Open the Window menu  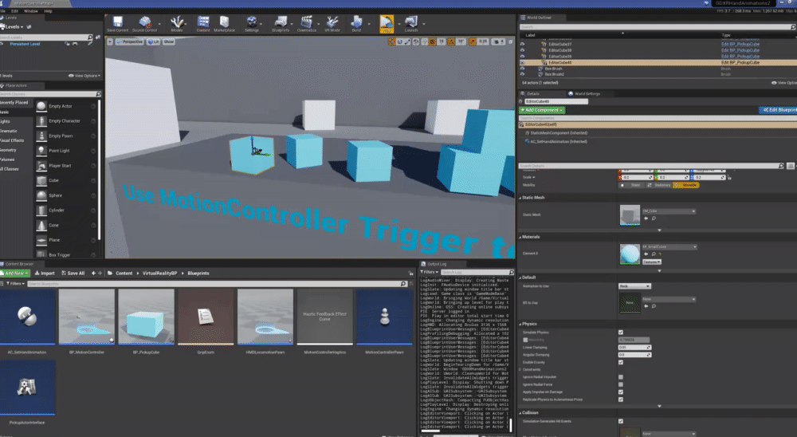[x=30, y=10]
